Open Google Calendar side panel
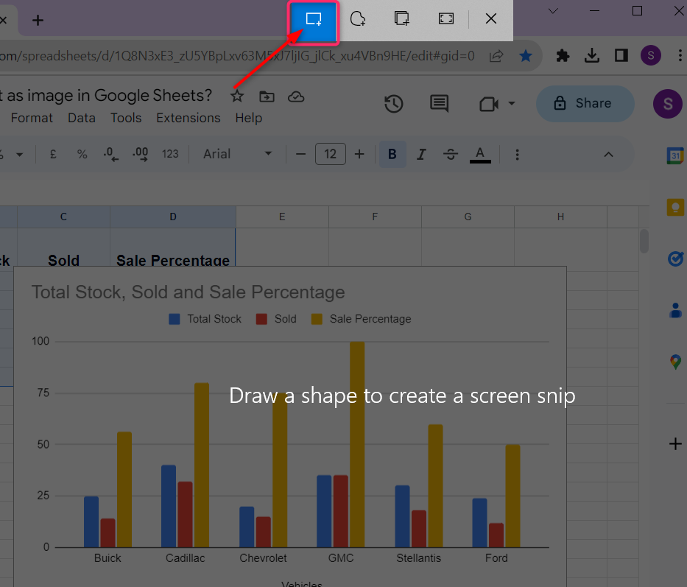 click(x=674, y=155)
